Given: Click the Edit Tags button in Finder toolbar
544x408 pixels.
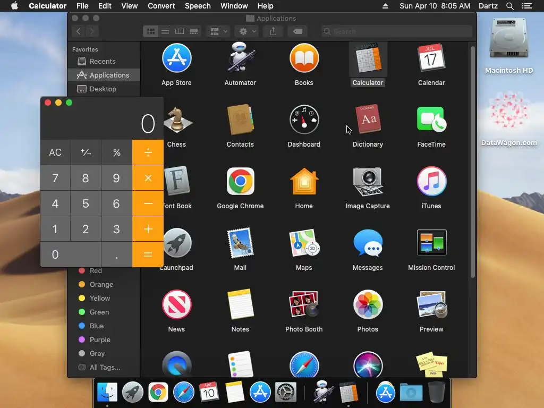Looking at the screenshot, I should [297, 31].
